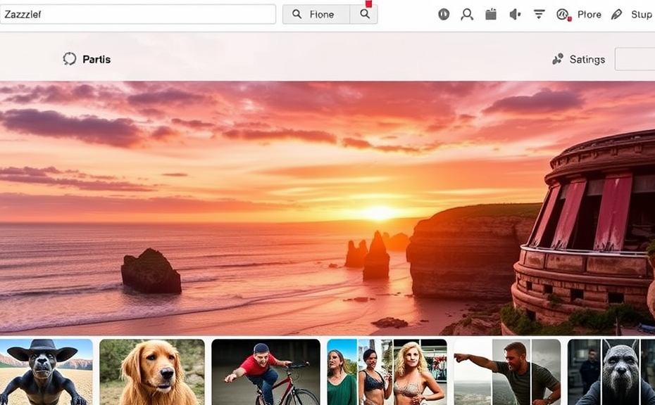Click the pen icon beside Stup
The image size is (655, 405).
pyautogui.click(x=617, y=14)
